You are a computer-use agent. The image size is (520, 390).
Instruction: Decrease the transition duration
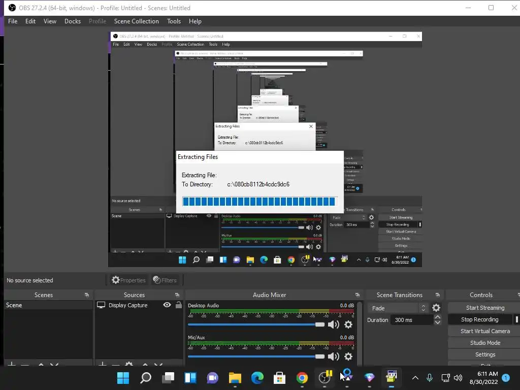[x=437, y=322]
